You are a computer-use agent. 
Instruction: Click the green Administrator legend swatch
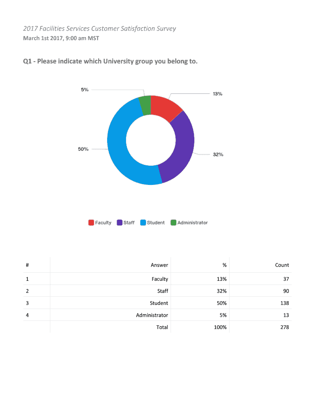coord(173,222)
